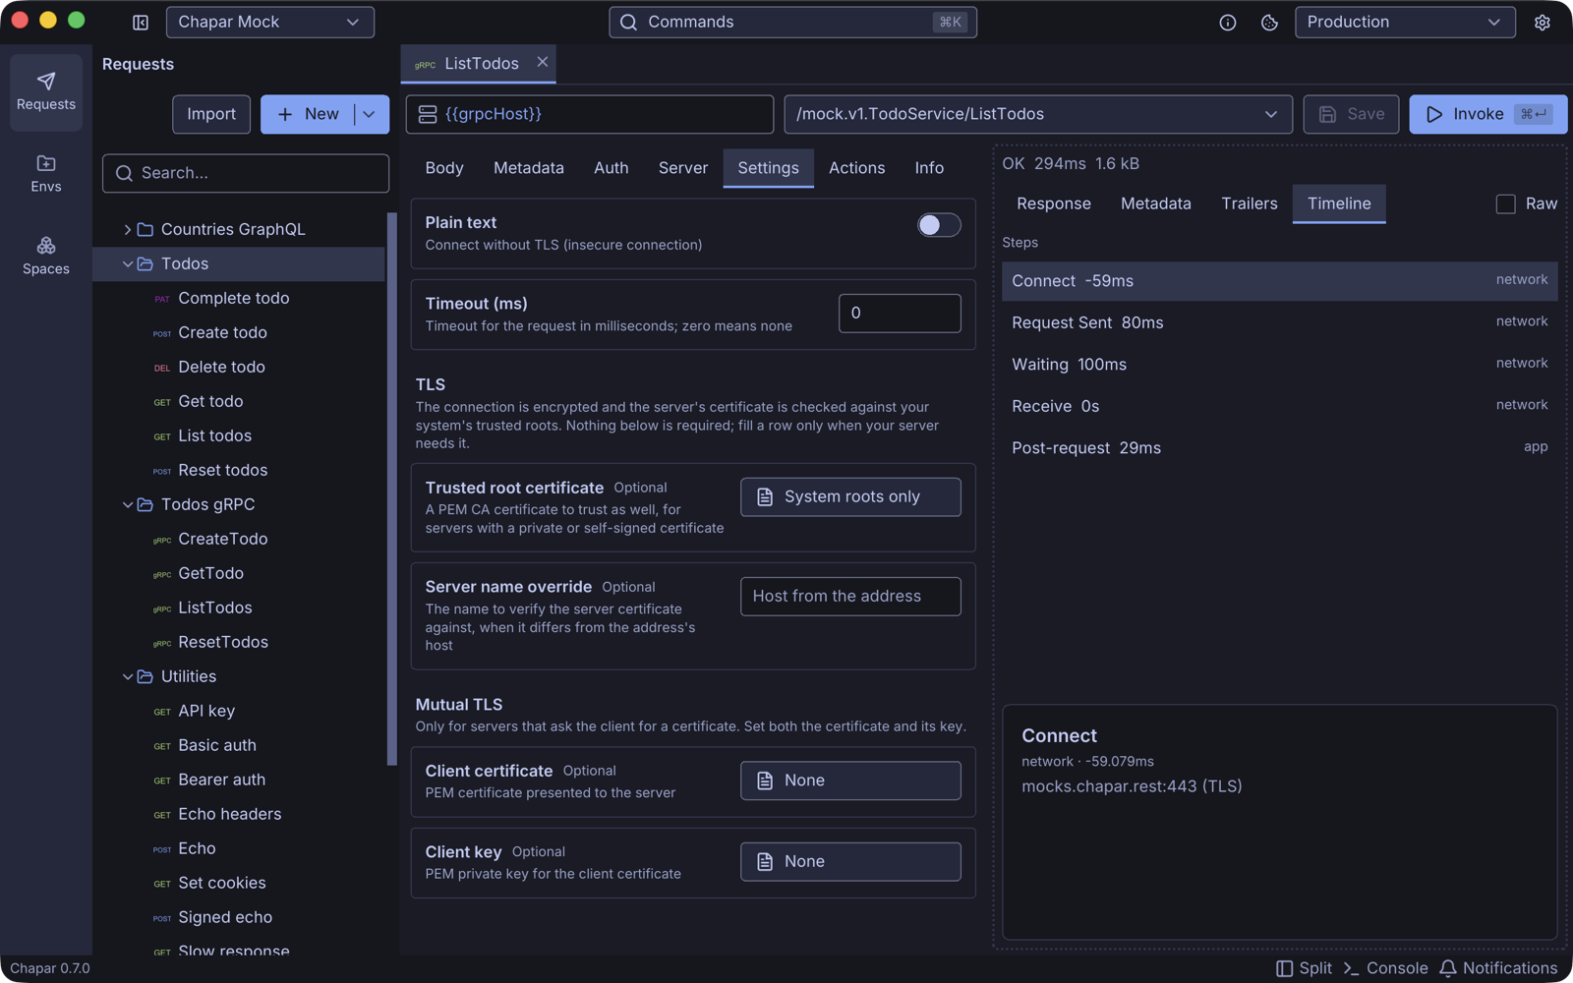Click the Save button
This screenshot has height=983, width=1573.
(1351, 114)
